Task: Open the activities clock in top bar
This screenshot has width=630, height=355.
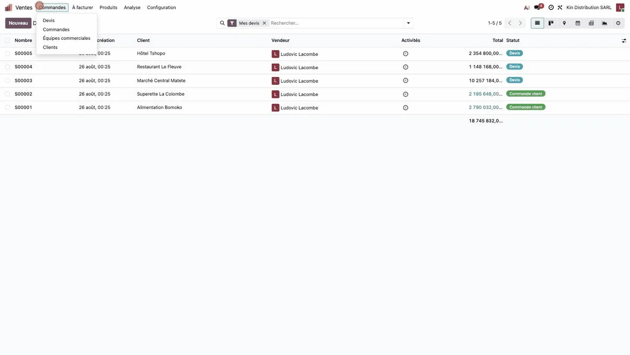Action: tap(551, 7)
